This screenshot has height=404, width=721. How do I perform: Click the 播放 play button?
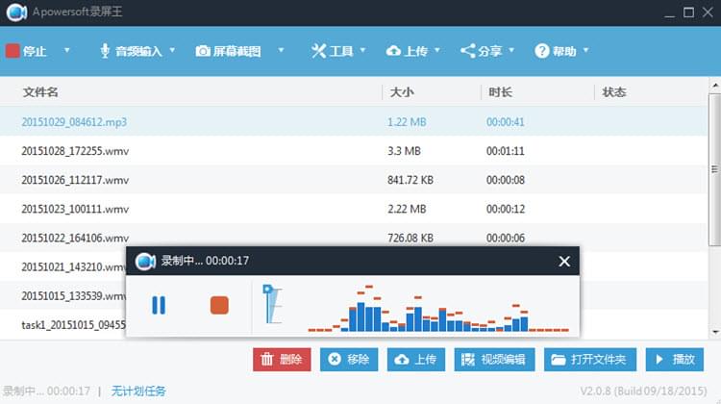675,360
